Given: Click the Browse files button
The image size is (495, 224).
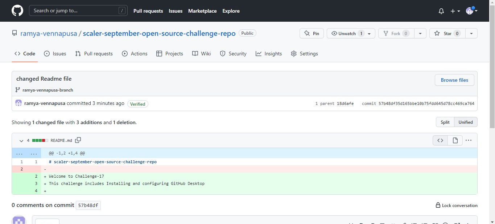Looking at the screenshot, I should coord(454,80).
